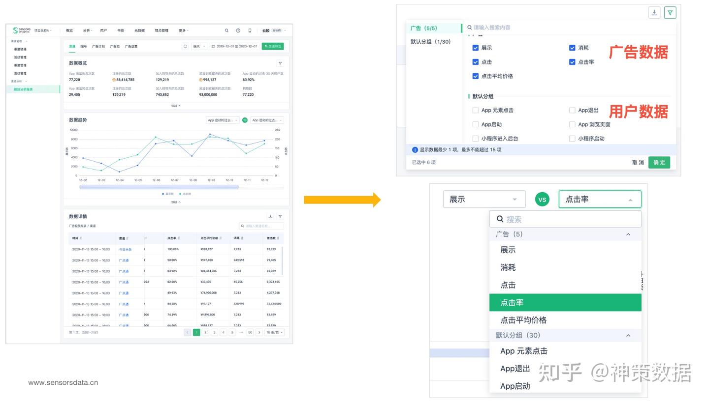Click the green VS icon between metric selectors
Viewport: 709px width, 401px height.
tap(542, 199)
